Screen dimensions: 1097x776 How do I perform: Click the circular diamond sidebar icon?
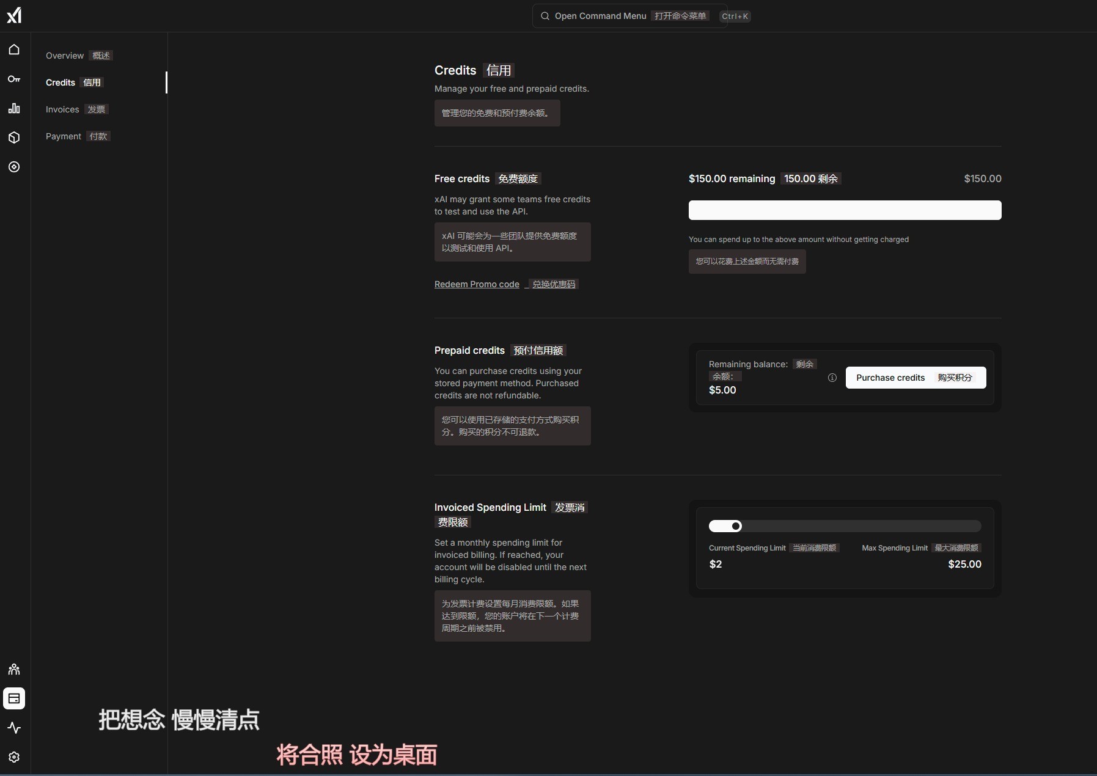click(14, 167)
